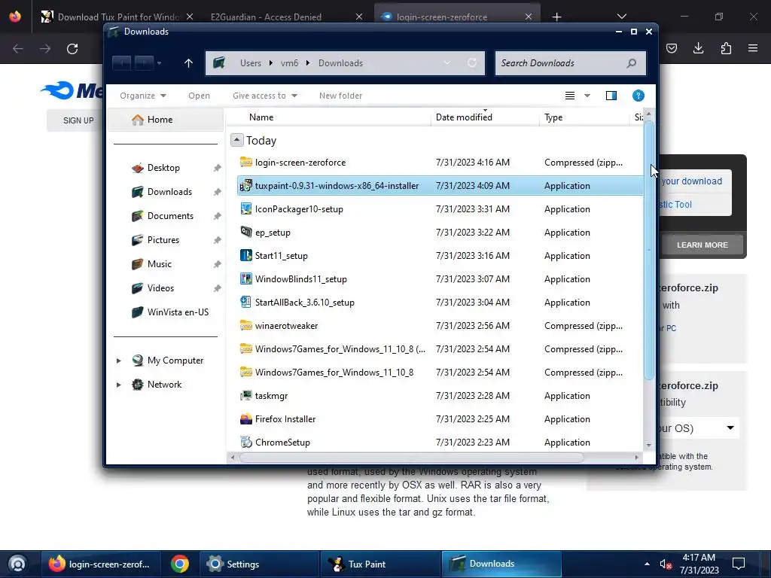Image resolution: width=771 pixels, height=578 pixels.
Task: Expand Network tree node
Action: point(118,385)
